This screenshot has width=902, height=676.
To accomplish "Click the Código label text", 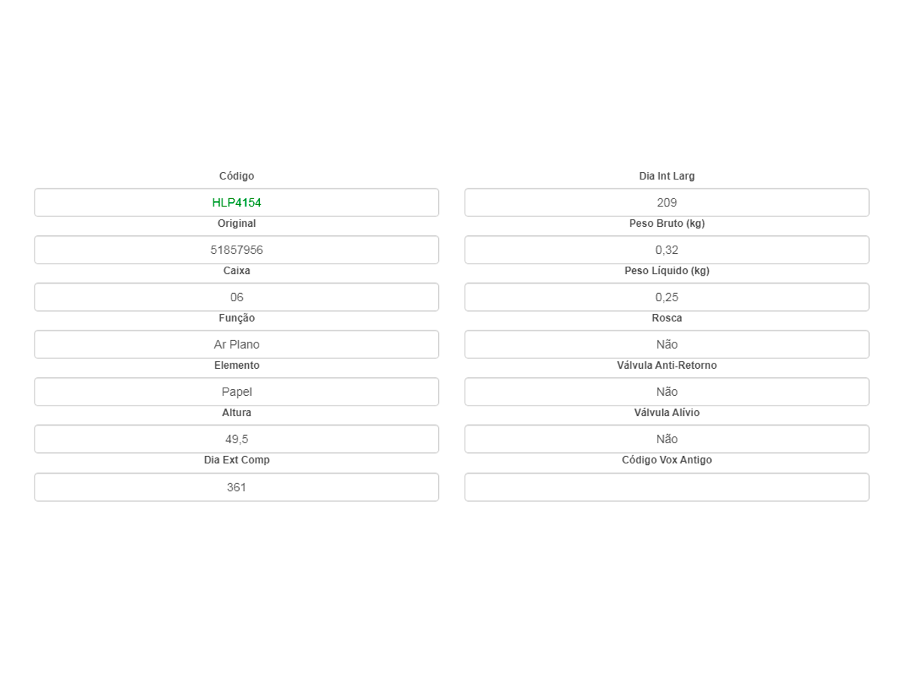I will point(237,176).
